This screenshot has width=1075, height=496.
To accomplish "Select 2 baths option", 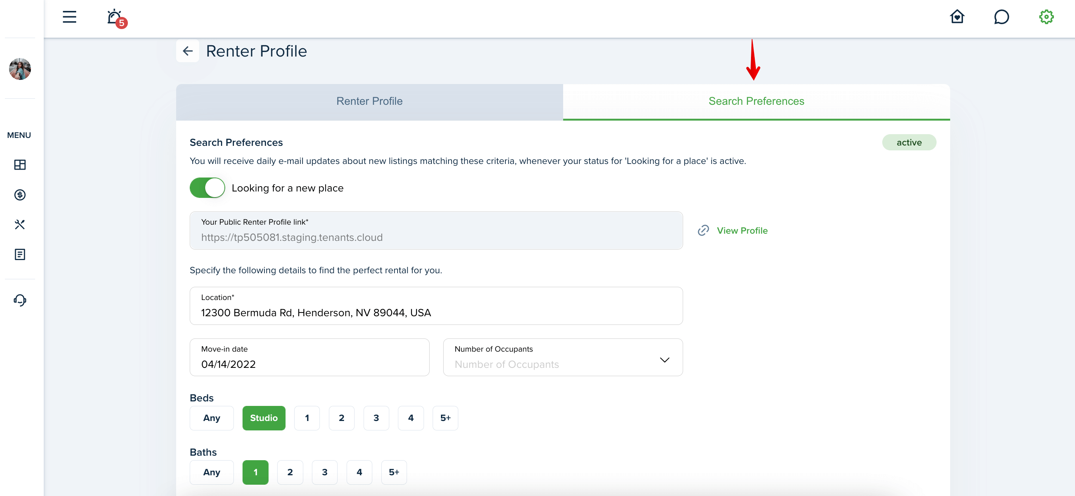I will coord(290,472).
